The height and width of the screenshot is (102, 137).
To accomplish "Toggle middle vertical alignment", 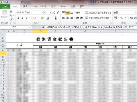I will (x=67, y=13).
